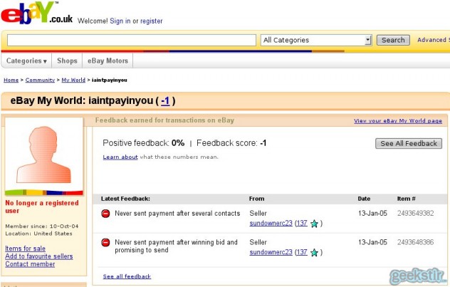Screen dimensions: 450x287
Task: Click the 'Member since: 10-Oct-04' text
Action: point(42,226)
